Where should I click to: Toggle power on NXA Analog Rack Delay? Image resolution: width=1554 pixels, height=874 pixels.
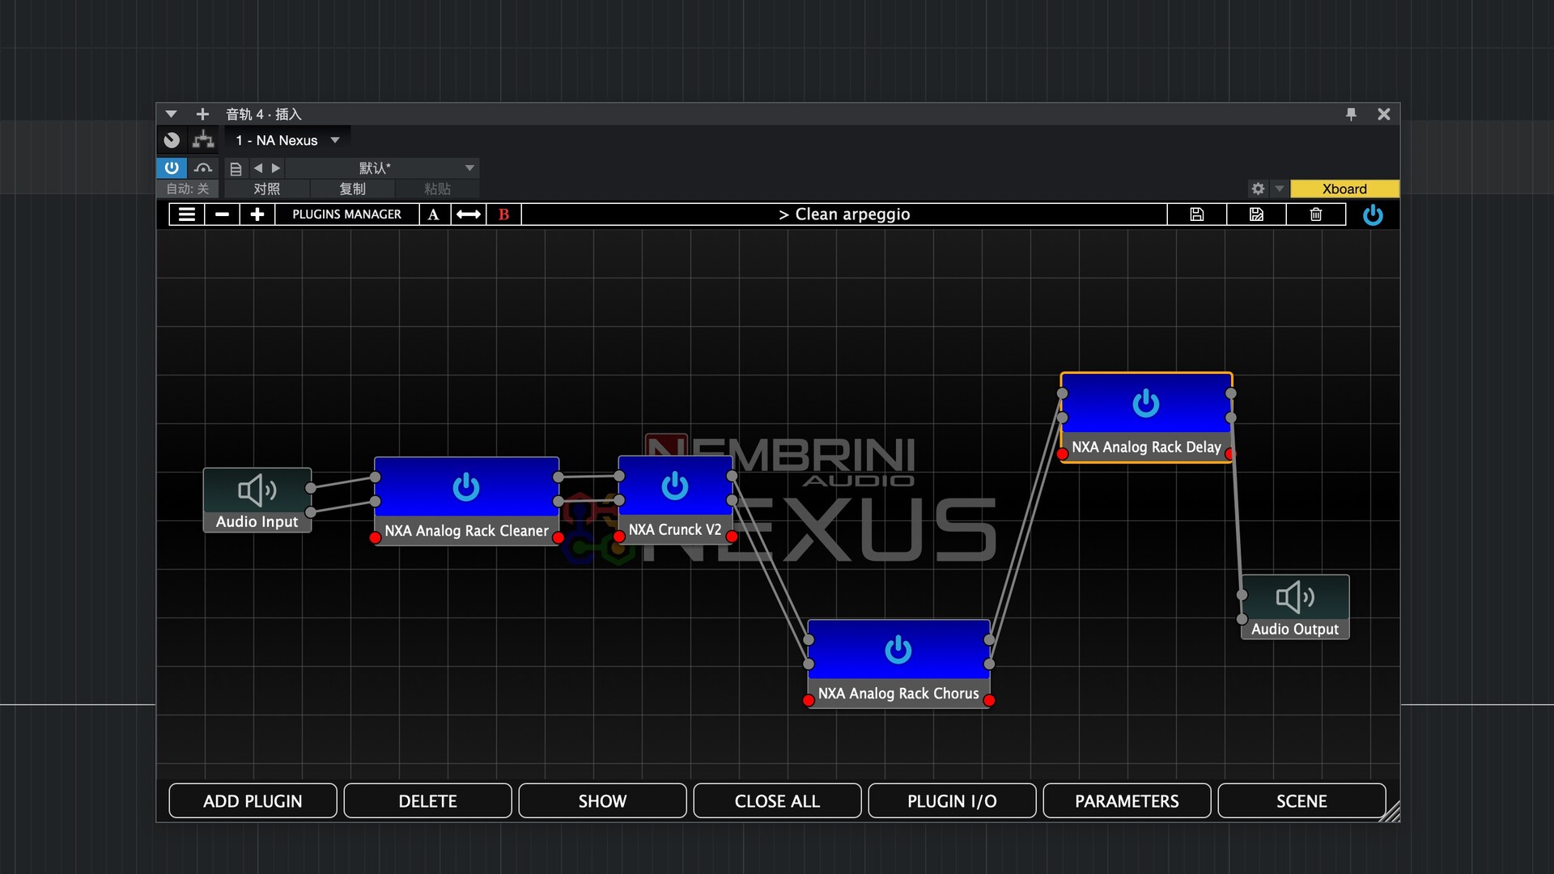pyautogui.click(x=1146, y=403)
